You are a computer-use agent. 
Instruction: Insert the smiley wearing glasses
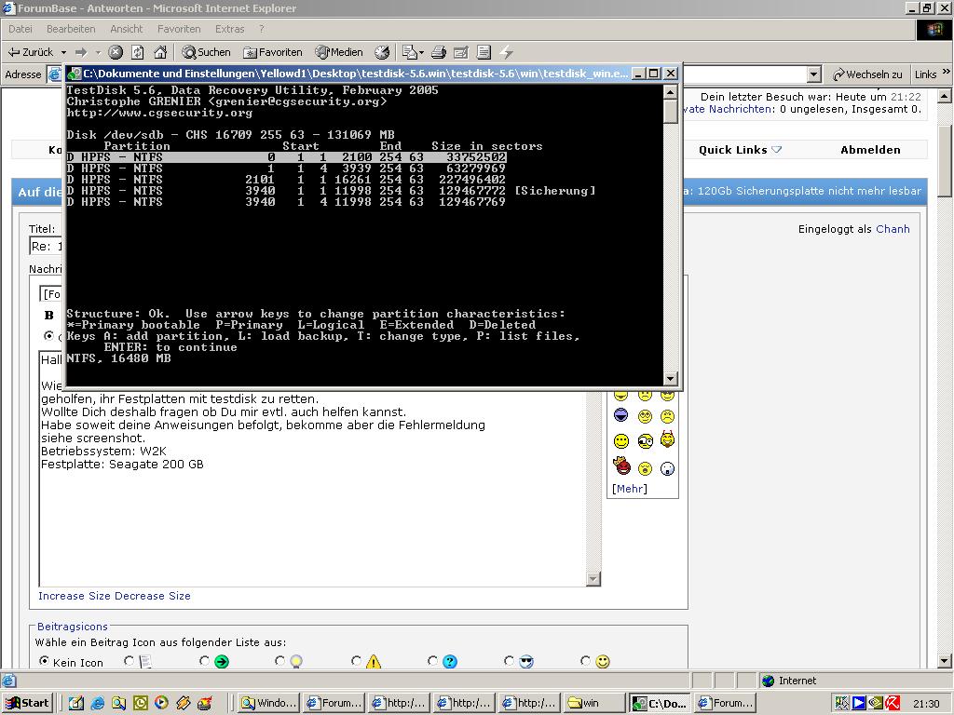tap(645, 440)
